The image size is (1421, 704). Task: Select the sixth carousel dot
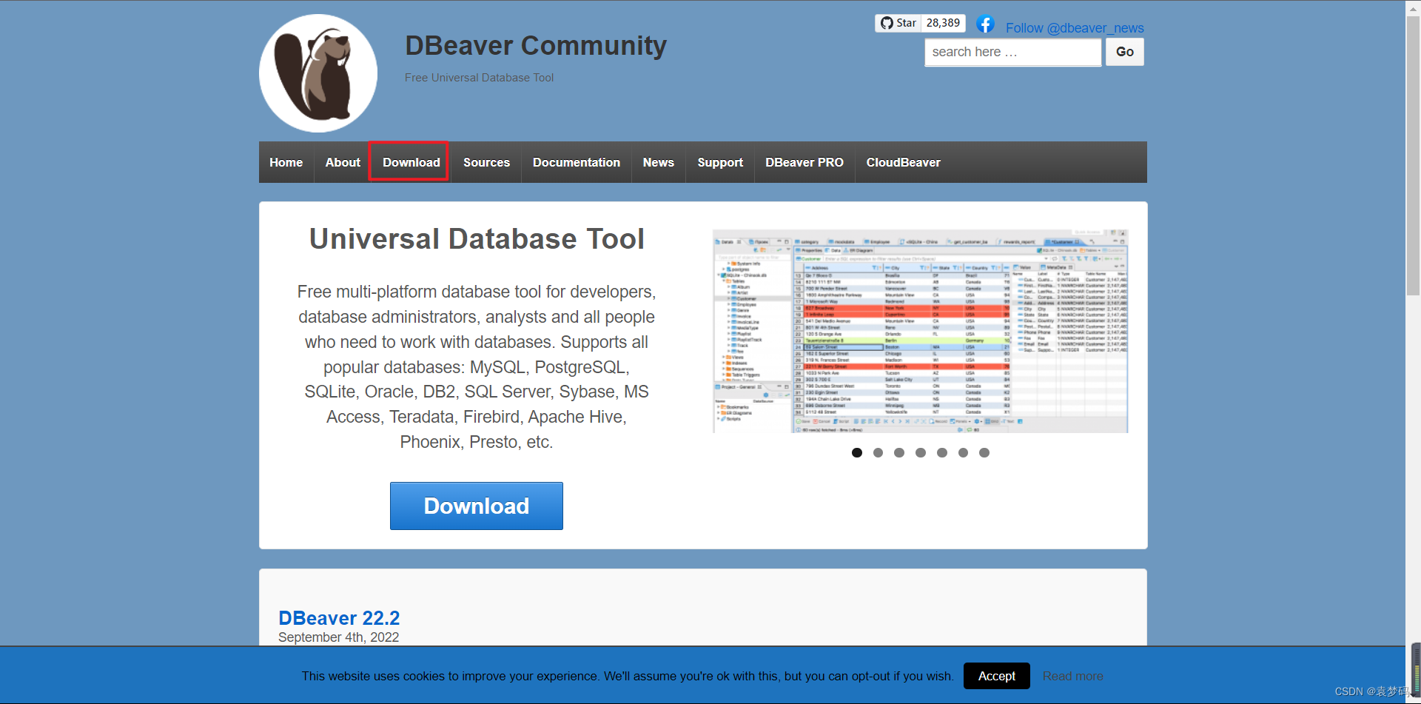point(963,452)
